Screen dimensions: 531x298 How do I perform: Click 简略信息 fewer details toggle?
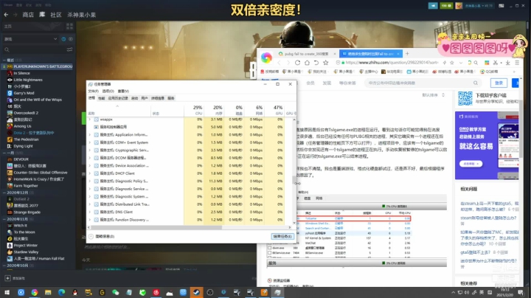pyautogui.click(x=102, y=236)
